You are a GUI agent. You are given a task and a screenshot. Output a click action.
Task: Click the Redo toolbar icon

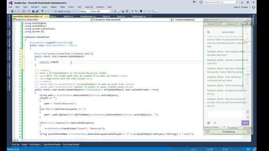pyautogui.click(x=49, y=11)
